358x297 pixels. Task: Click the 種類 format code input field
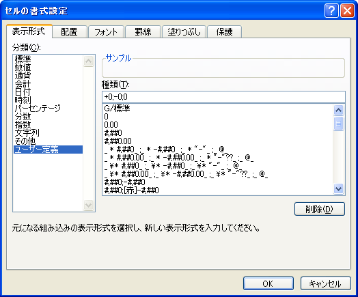click(x=223, y=97)
